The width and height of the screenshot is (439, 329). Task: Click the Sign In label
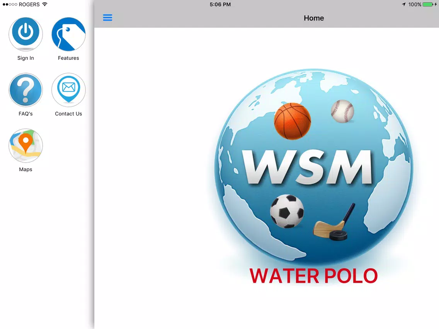[x=26, y=58]
